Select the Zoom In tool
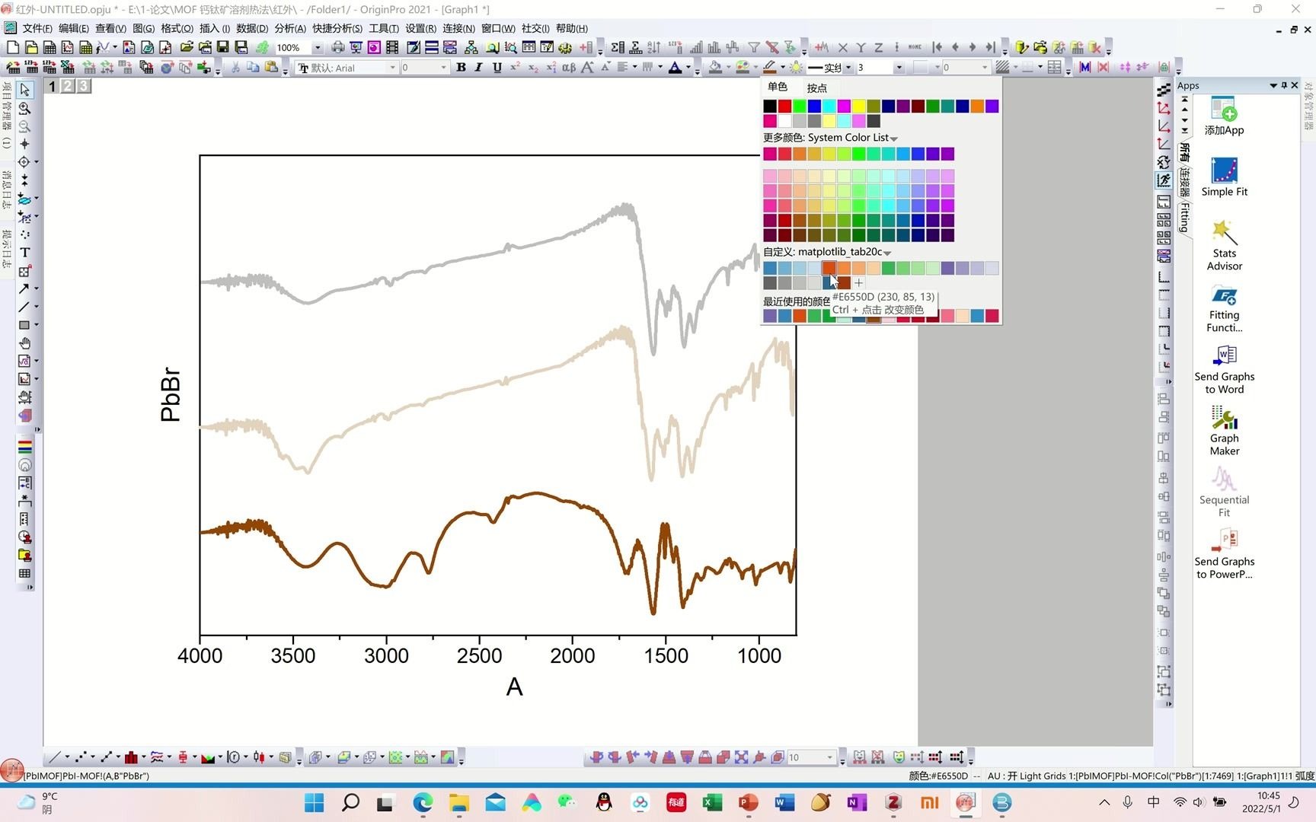The height and width of the screenshot is (822, 1316). [x=24, y=108]
